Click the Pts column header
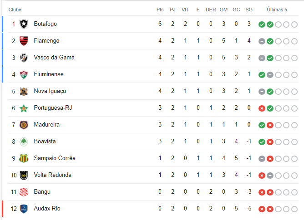The height and width of the screenshot is (220, 304). click(160, 10)
